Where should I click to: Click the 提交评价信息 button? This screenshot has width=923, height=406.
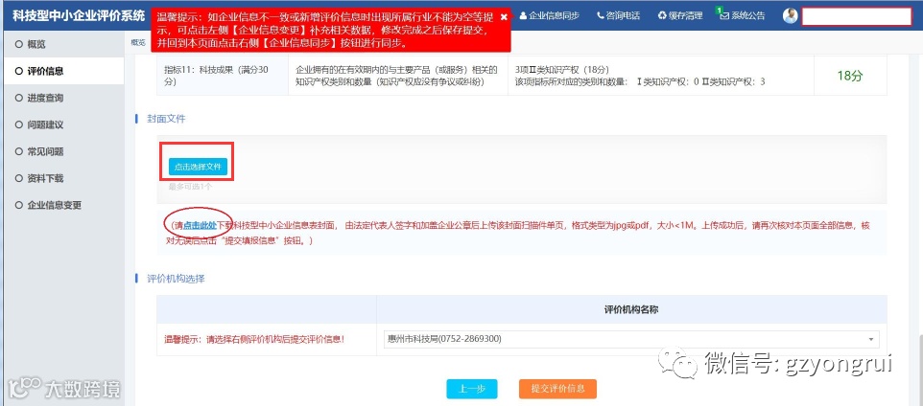coord(557,389)
